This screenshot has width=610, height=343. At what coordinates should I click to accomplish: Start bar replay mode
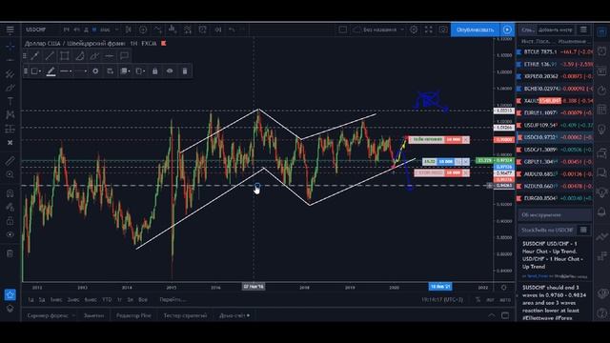click(x=218, y=30)
